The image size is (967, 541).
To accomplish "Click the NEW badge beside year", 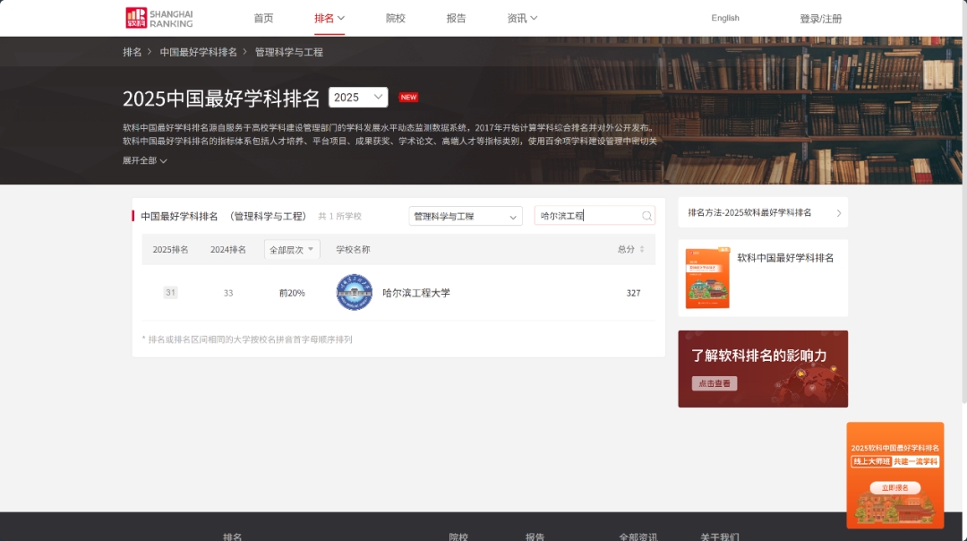I will [x=408, y=98].
